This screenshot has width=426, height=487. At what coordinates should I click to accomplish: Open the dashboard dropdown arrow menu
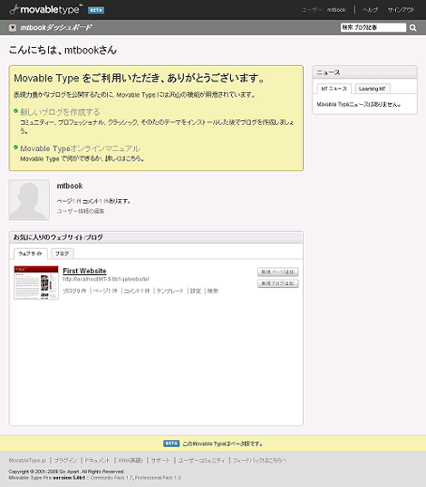tap(13, 28)
